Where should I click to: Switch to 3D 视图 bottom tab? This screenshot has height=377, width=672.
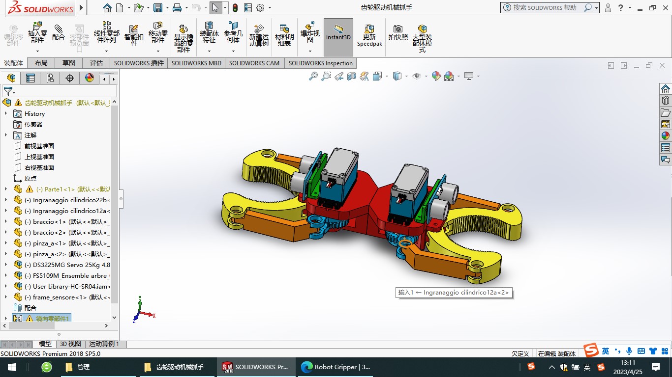click(x=70, y=344)
